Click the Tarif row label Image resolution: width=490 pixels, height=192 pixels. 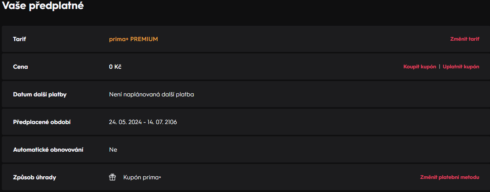click(19, 39)
